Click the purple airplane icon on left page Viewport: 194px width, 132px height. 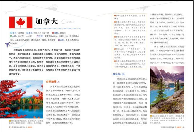click(8, 44)
